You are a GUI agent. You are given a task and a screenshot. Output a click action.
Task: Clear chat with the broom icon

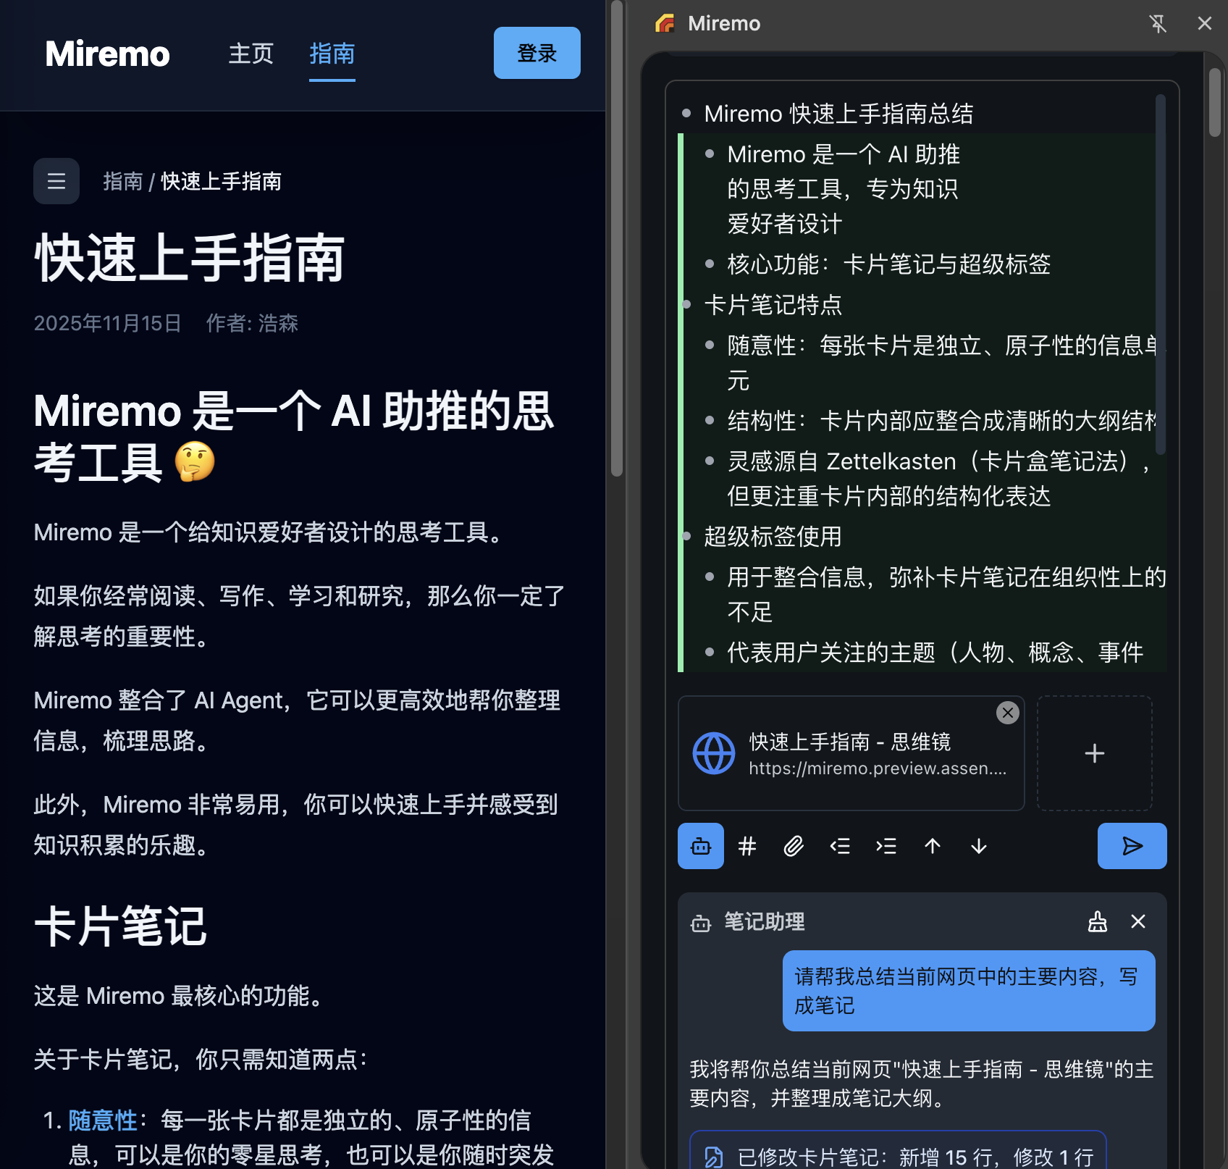click(1096, 921)
